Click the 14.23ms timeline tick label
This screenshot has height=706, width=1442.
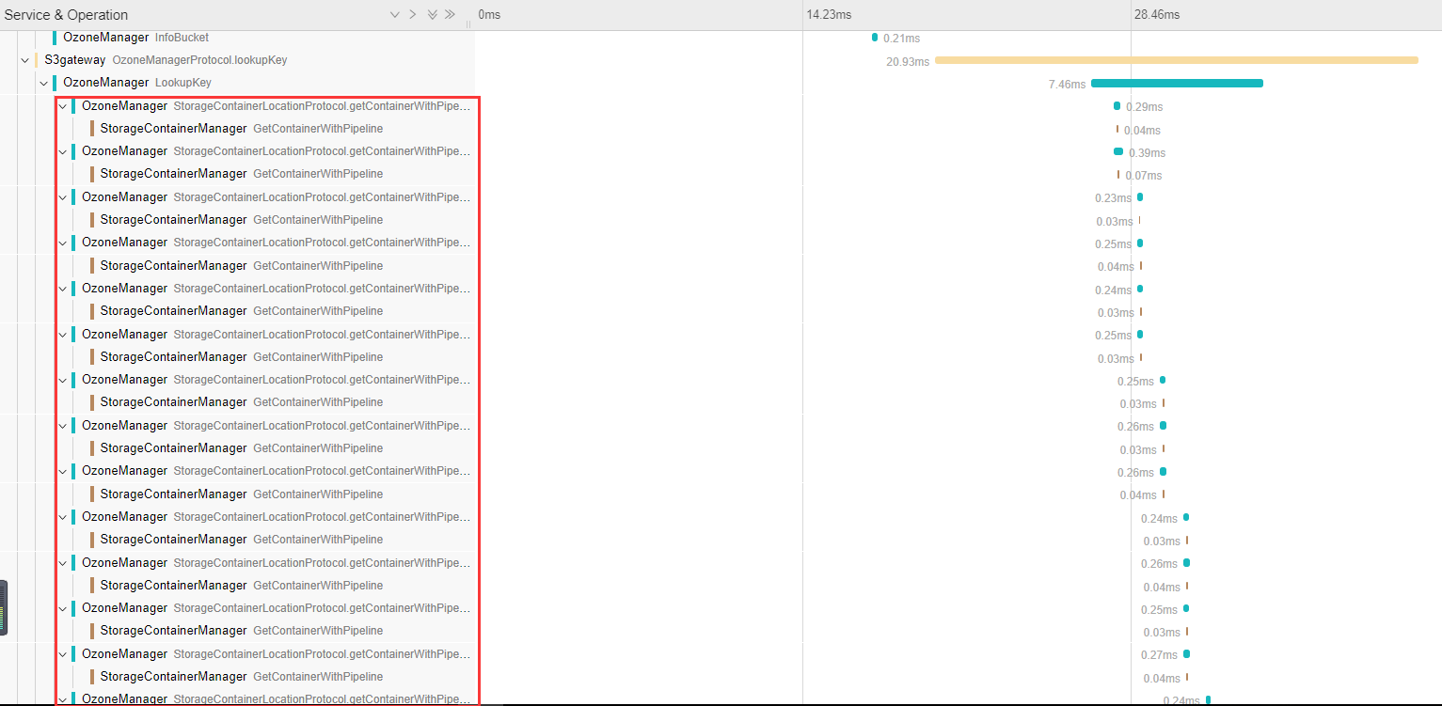pyautogui.click(x=829, y=15)
